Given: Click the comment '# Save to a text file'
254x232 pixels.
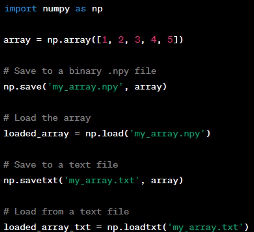Looking at the screenshot, I should tap(61, 165).
